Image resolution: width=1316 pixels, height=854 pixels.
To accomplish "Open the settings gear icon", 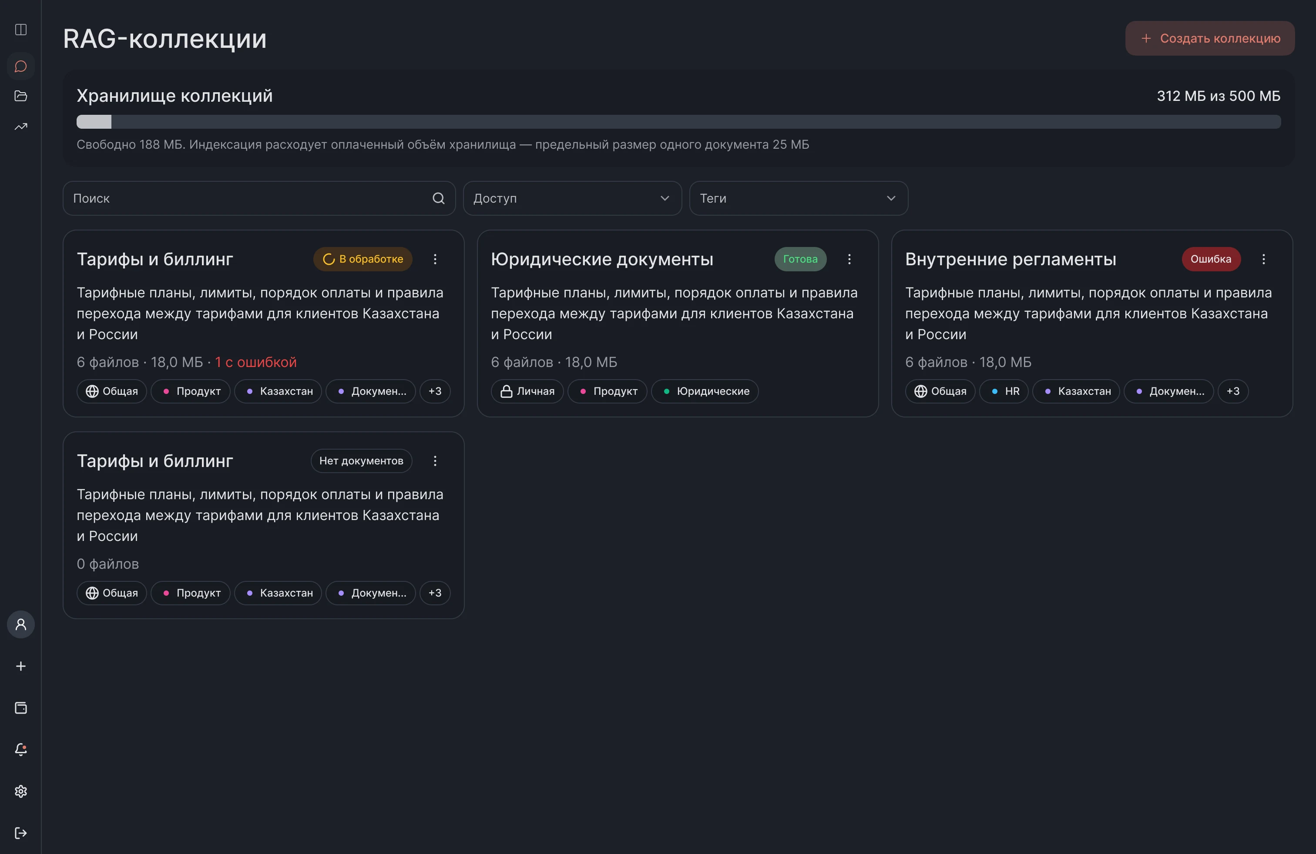I will point(20,791).
